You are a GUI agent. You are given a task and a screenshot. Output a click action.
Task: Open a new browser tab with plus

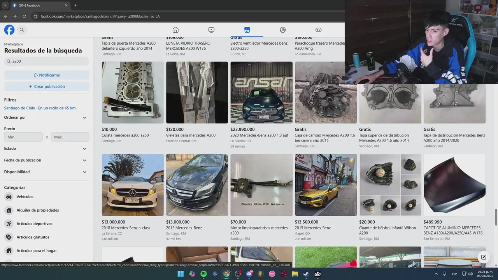tap(75, 5)
